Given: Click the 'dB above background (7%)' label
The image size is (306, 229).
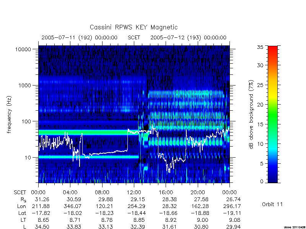Looking at the screenshot, I should pos(252,114).
